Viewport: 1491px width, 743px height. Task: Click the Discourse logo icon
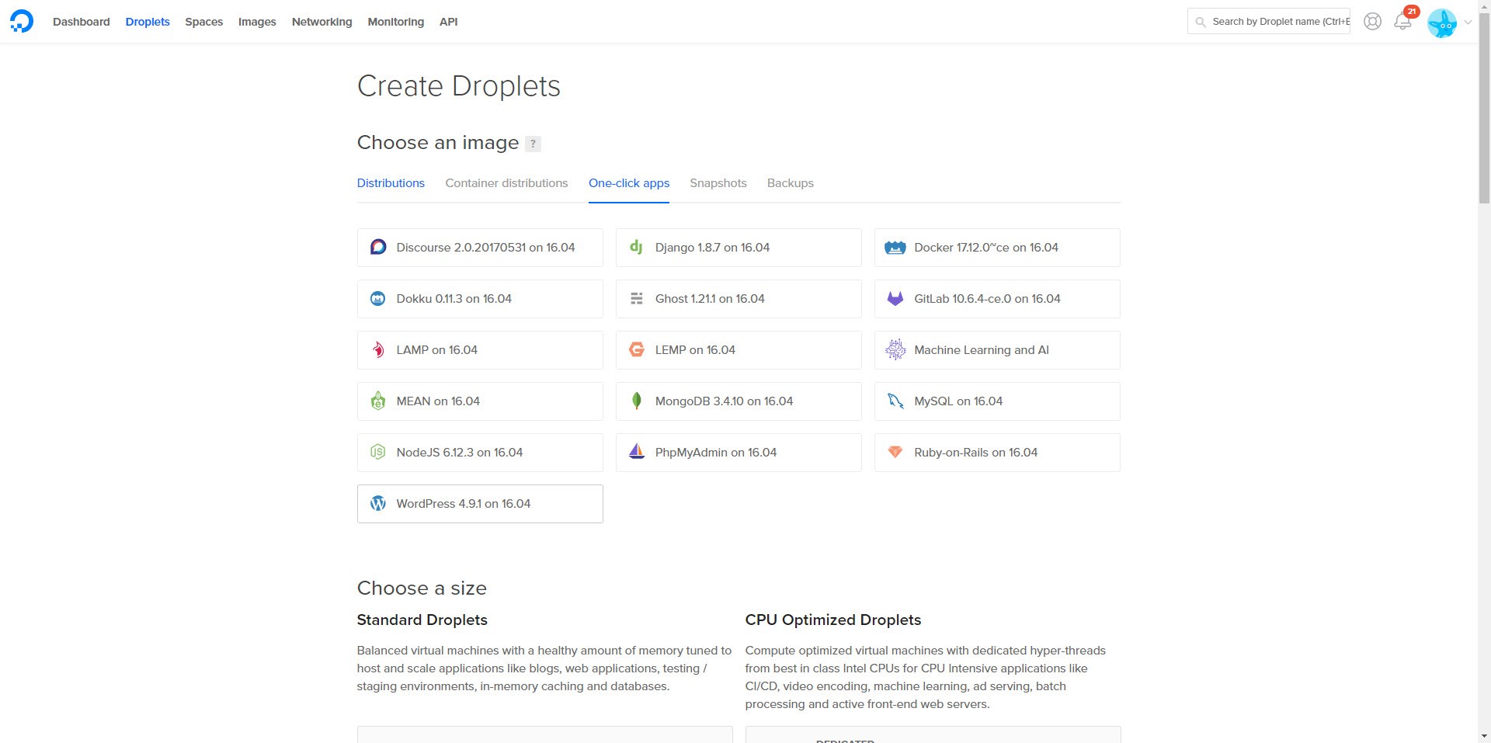(378, 248)
